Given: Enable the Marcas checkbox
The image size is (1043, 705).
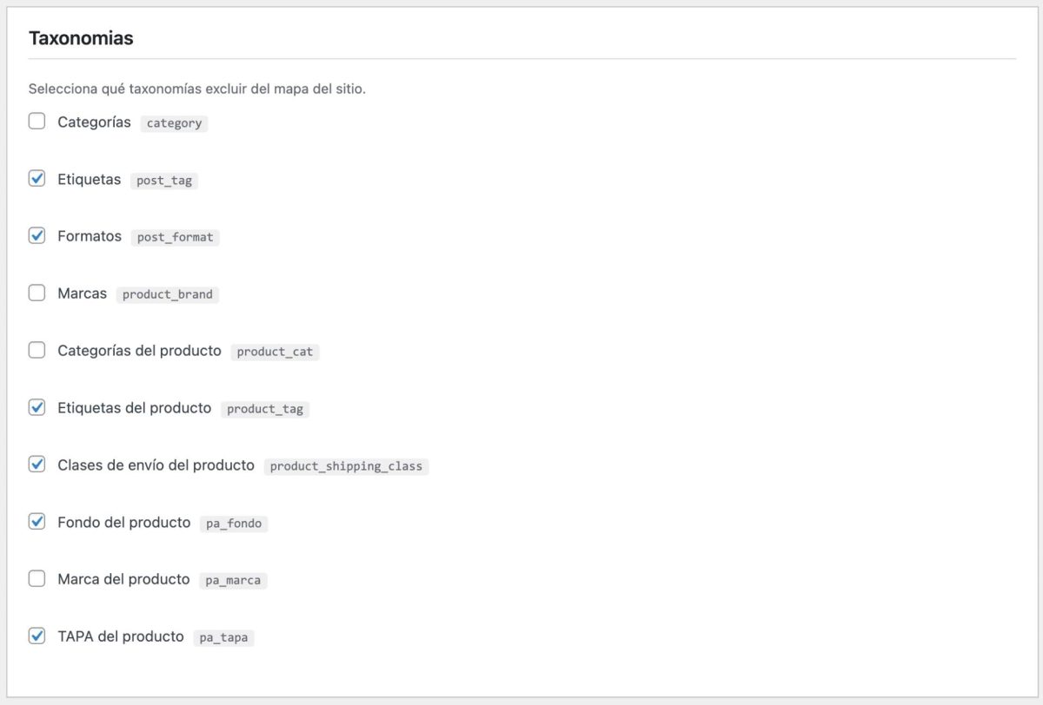Looking at the screenshot, I should [x=37, y=293].
